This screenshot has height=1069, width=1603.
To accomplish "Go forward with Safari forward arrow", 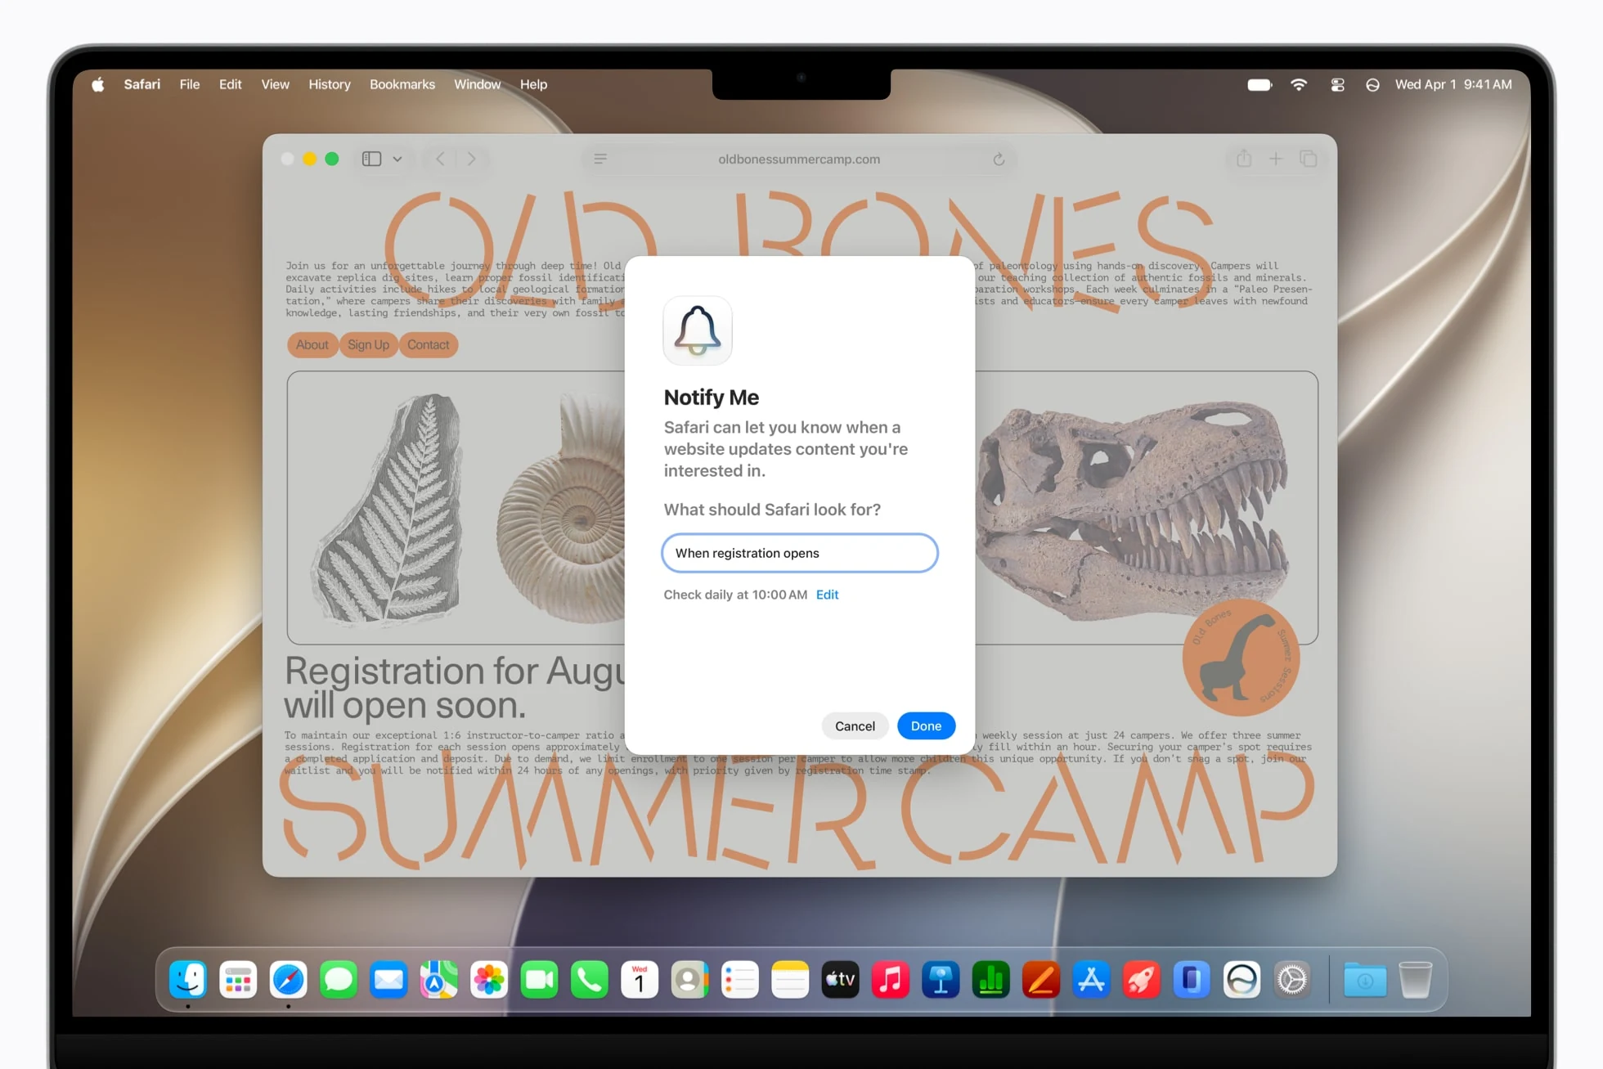I will [471, 159].
